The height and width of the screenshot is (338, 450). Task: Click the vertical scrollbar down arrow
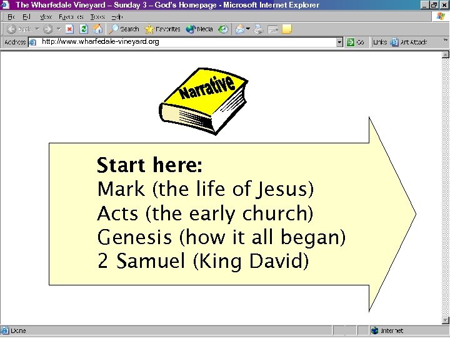click(x=445, y=320)
